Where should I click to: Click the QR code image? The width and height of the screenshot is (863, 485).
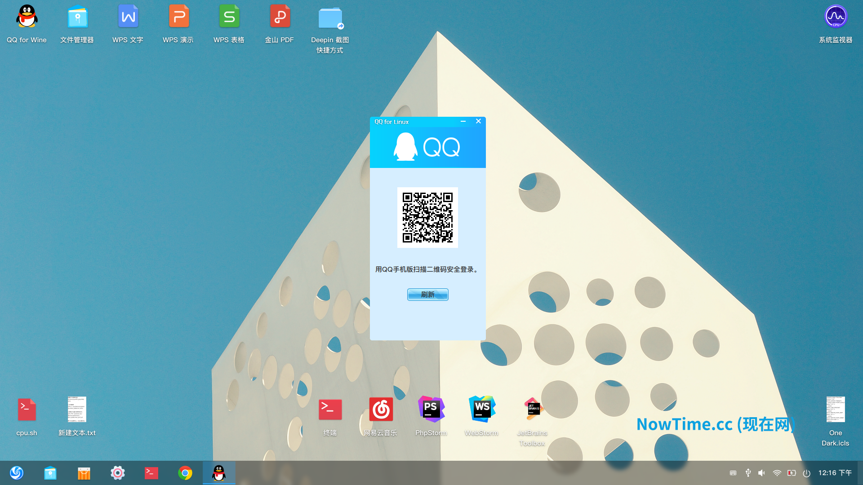tap(427, 217)
